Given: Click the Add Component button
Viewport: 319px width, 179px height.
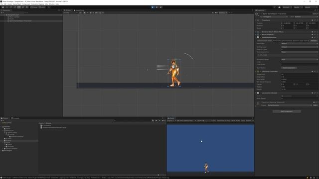Looking at the screenshot, I should pyautogui.click(x=287, y=111).
